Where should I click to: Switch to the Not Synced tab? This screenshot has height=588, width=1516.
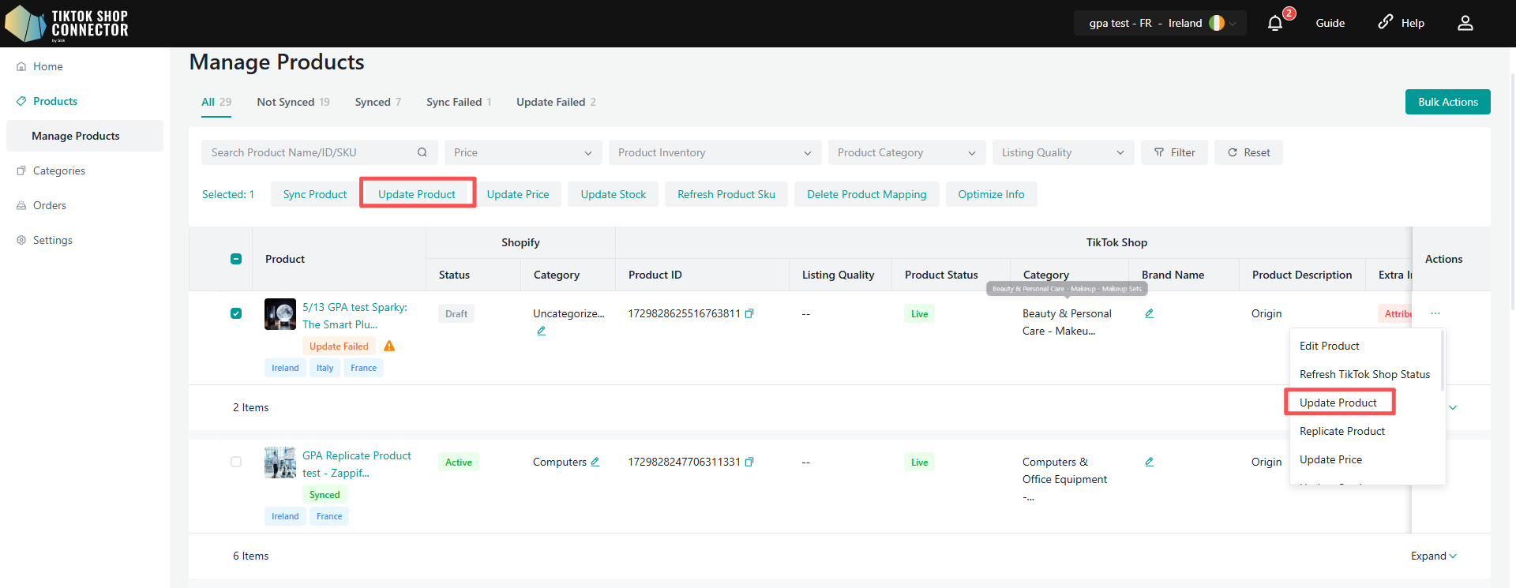[293, 103]
